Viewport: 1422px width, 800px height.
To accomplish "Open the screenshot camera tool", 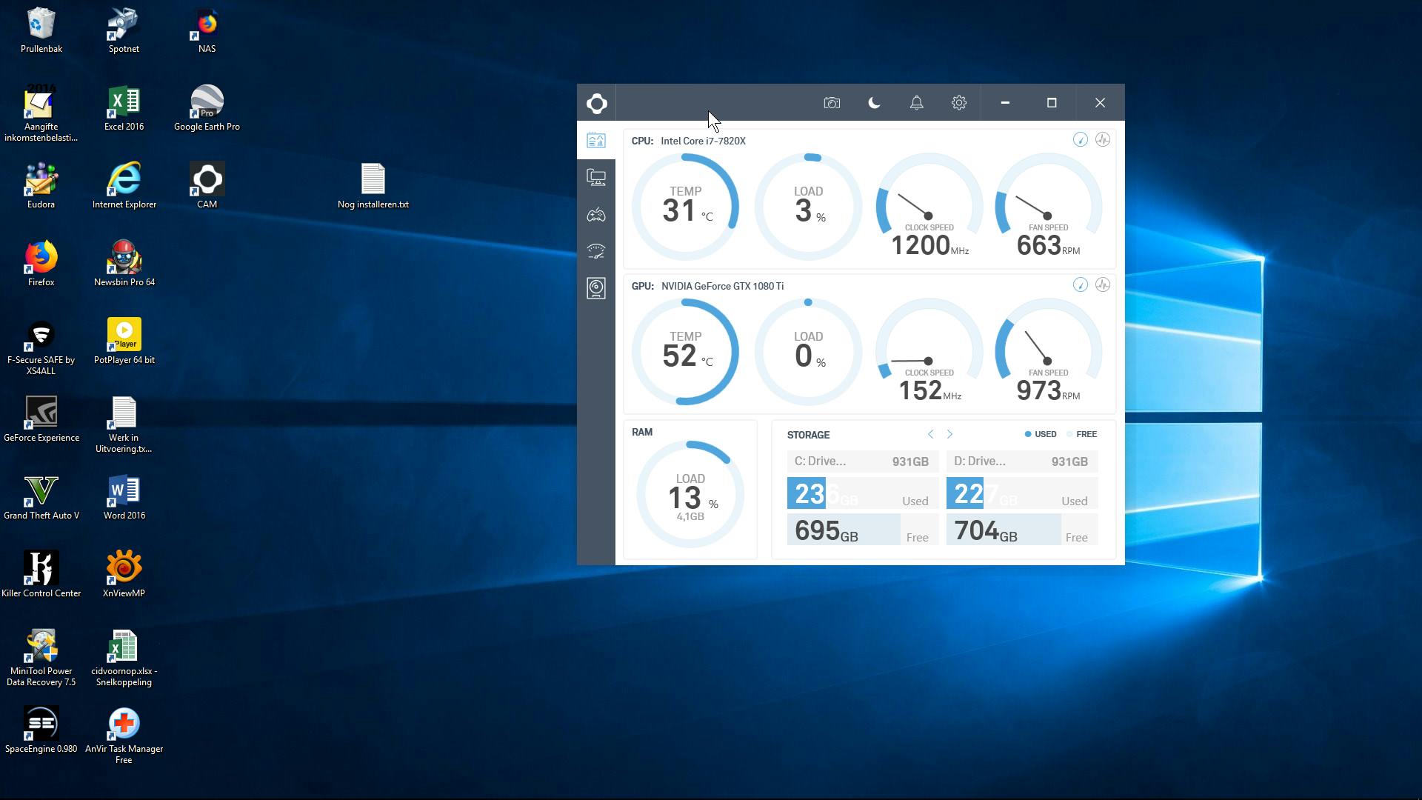I will point(832,103).
